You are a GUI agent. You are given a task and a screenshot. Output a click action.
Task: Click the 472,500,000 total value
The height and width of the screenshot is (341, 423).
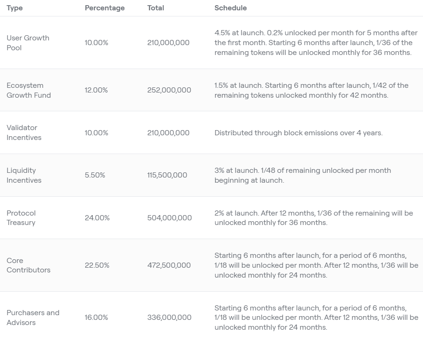pos(169,265)
